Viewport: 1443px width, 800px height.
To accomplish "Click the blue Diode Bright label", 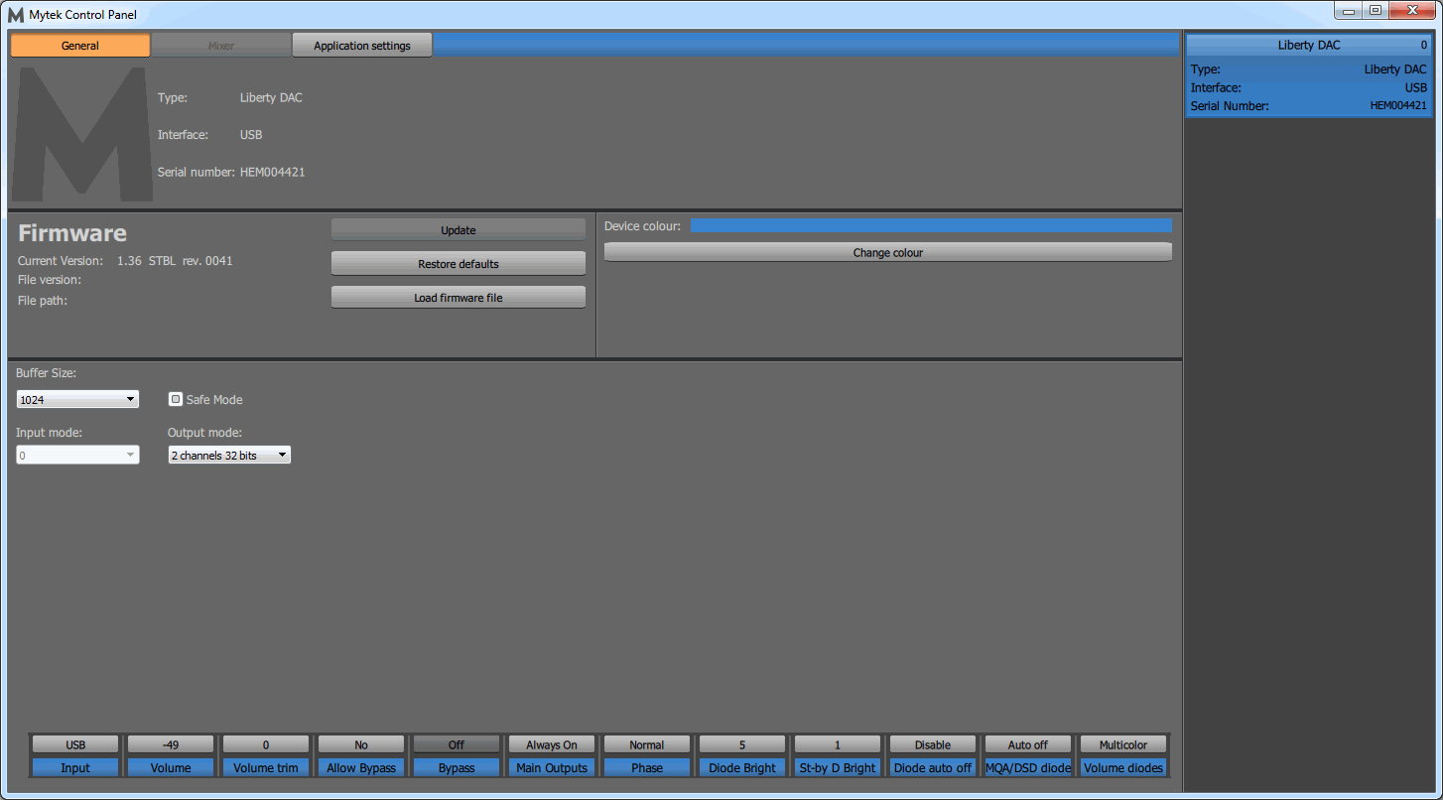I will tap(742, 767).
